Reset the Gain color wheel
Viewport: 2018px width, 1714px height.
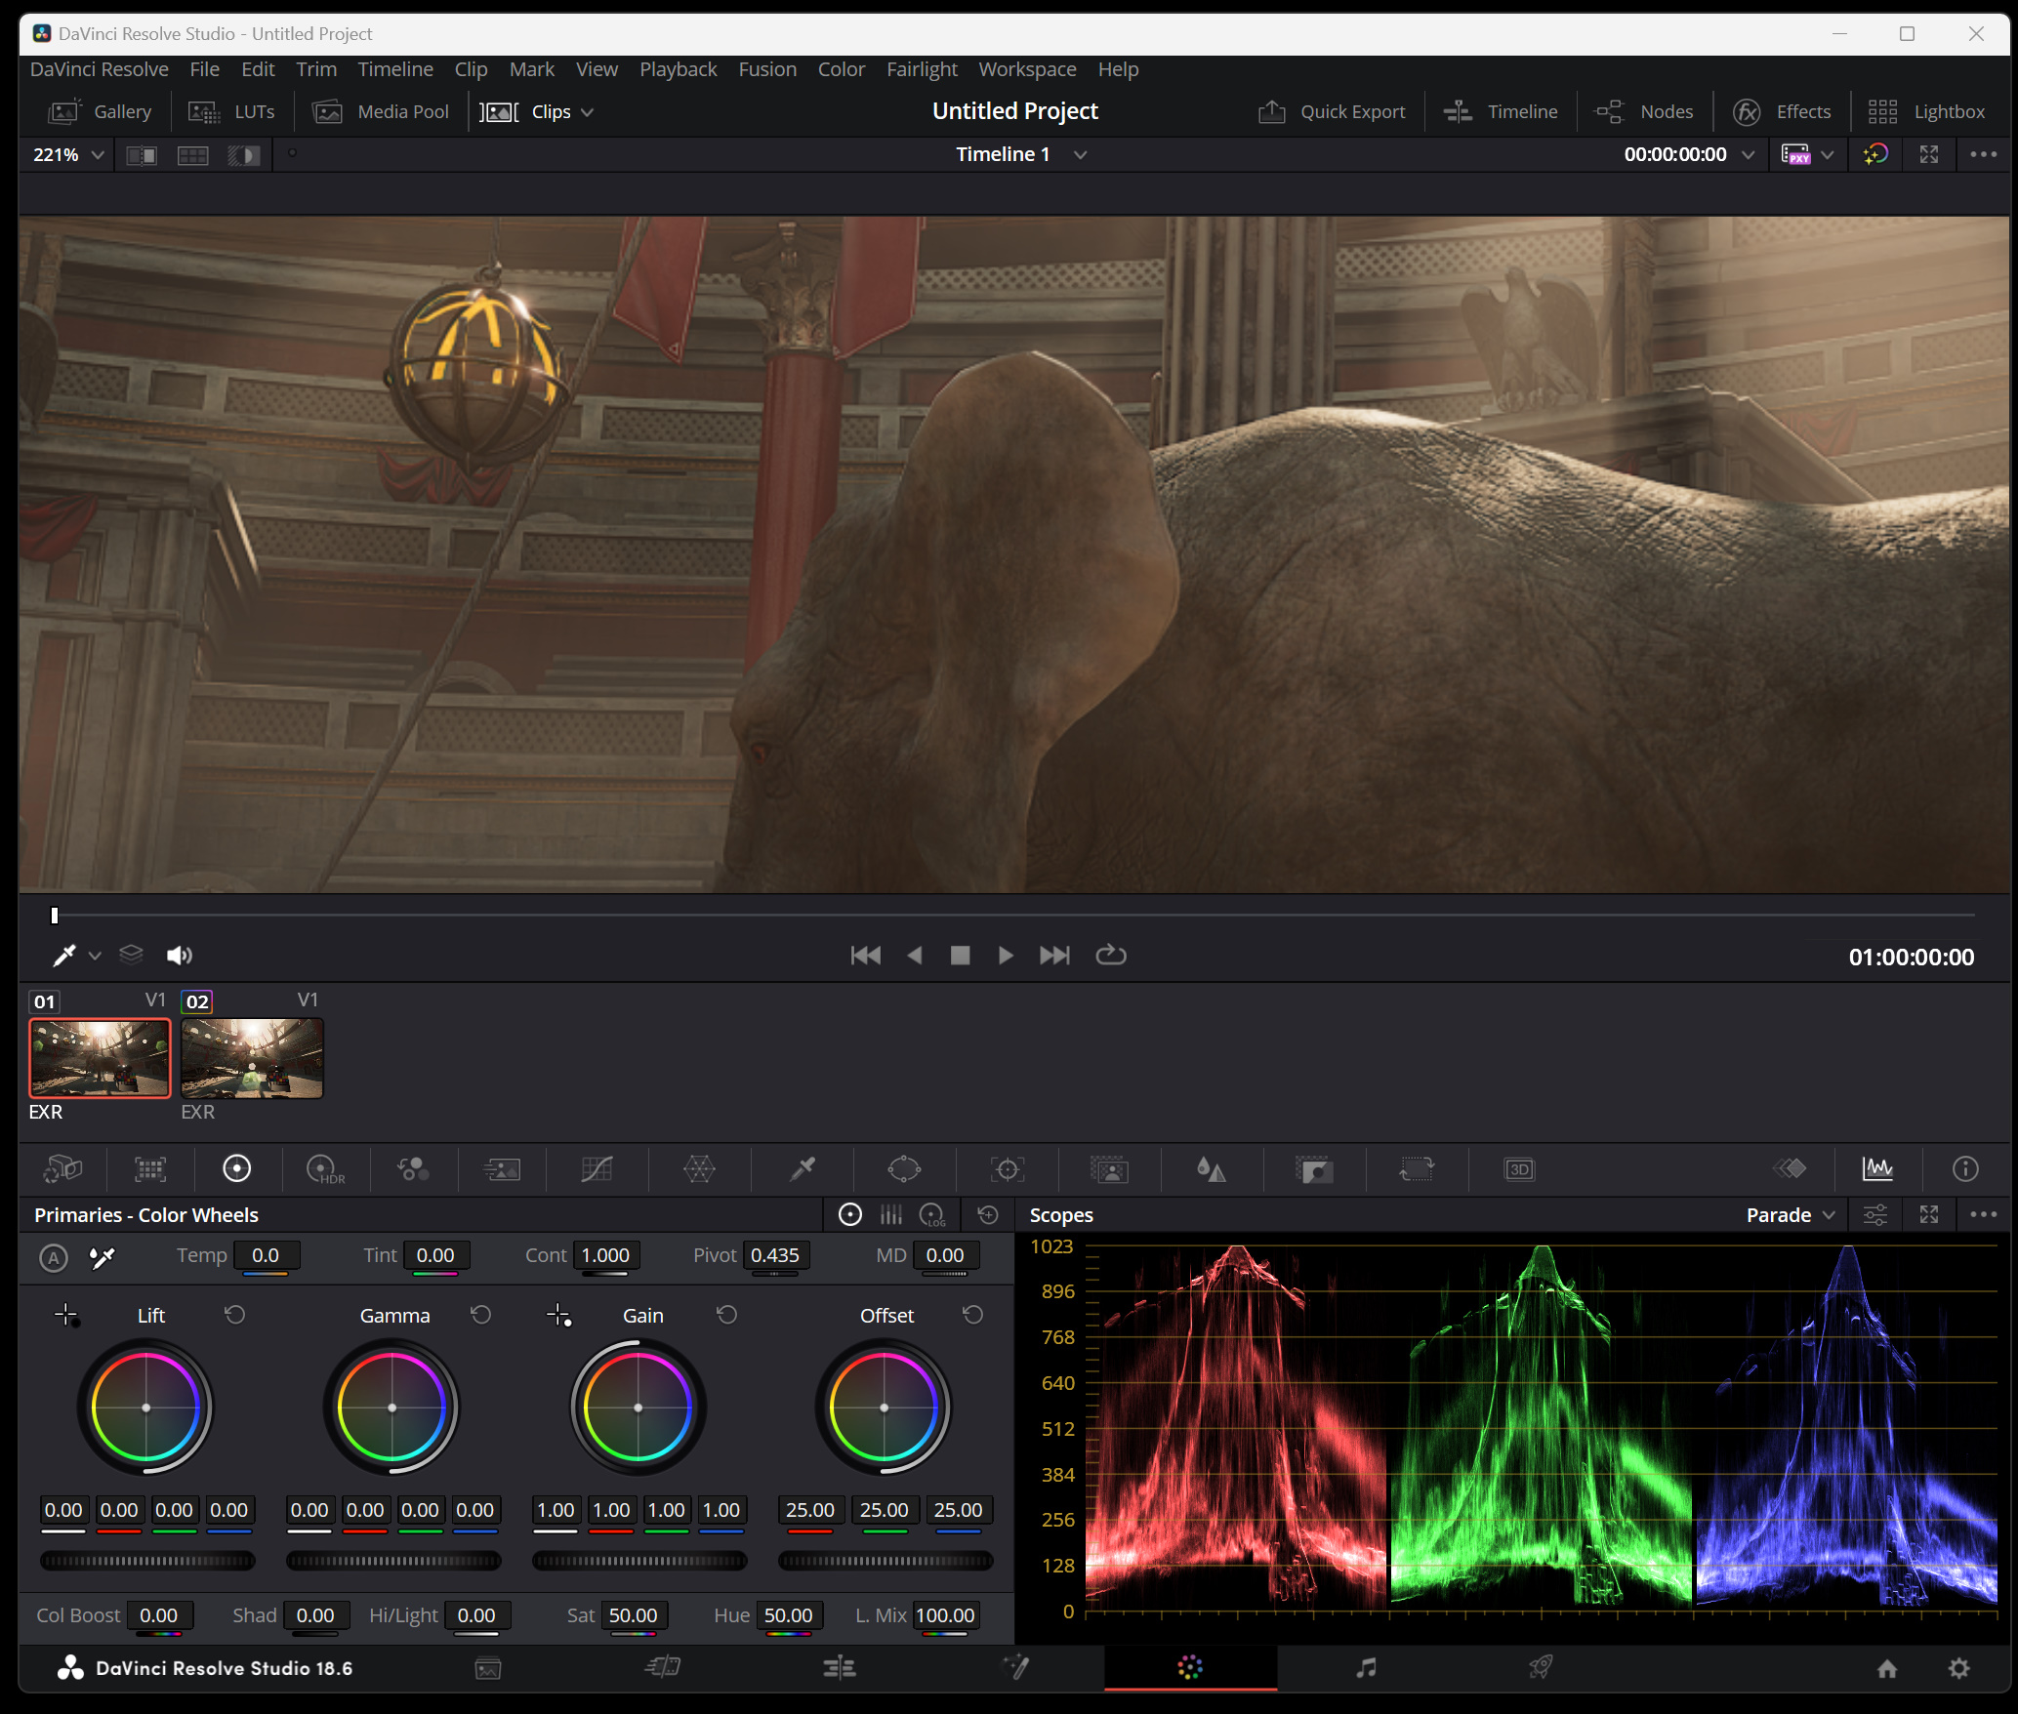(x=726, y=1315)
